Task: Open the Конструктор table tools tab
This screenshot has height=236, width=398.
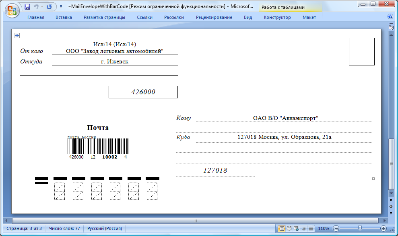Action: tap(277, 17)
